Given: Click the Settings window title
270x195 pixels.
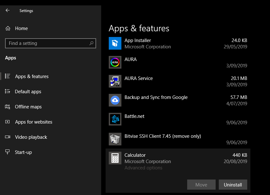Looking at the screenshot, I should [26, 11].
